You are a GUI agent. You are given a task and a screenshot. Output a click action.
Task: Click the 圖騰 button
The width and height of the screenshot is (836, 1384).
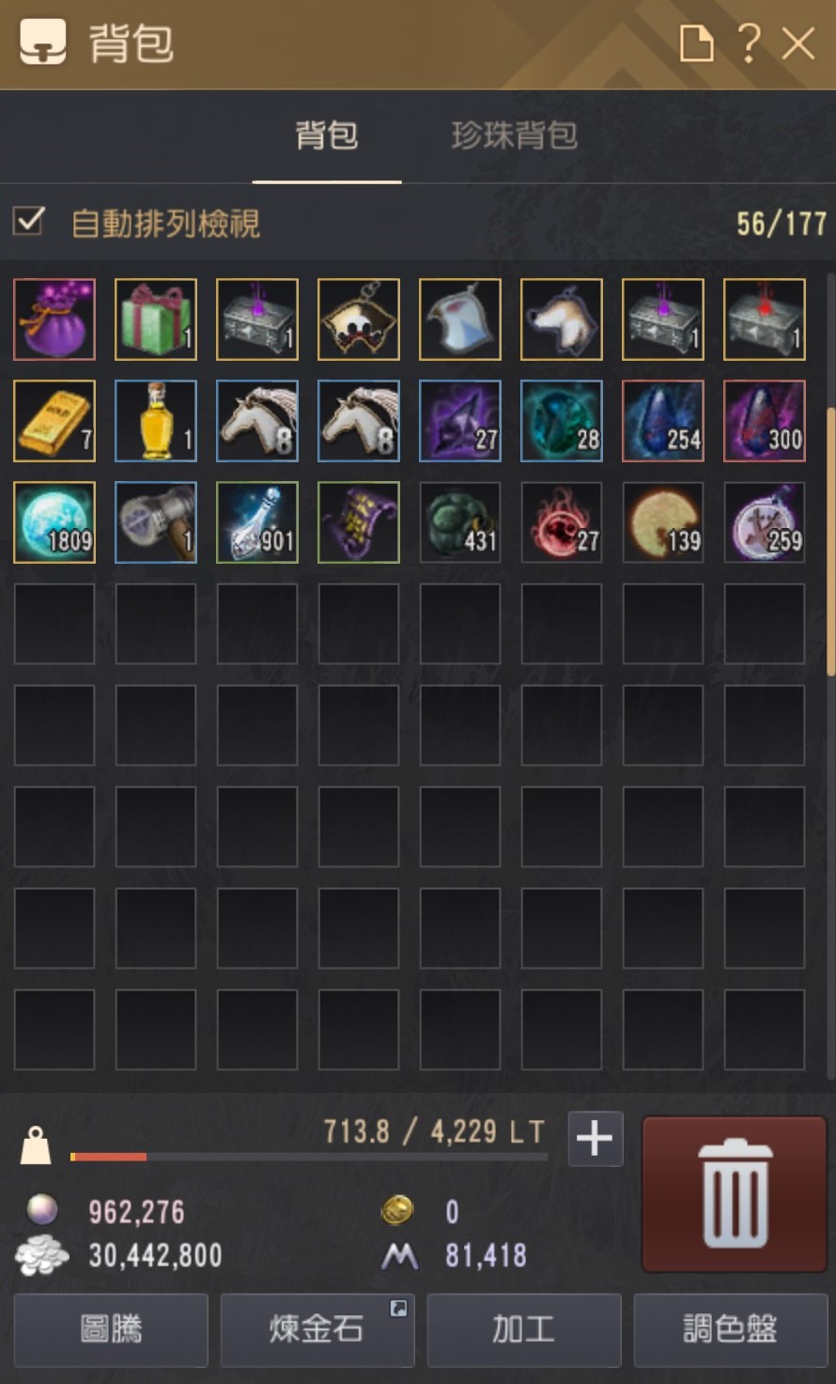[111, 1329]
